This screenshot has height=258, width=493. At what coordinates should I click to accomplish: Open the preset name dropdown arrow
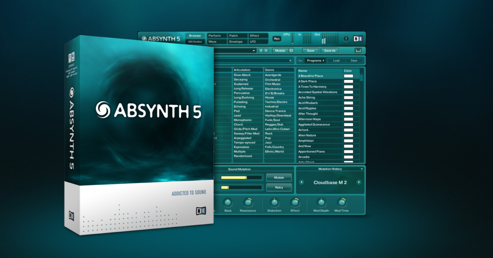tap(254, 50)
